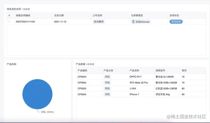Viewport: 210px width, 123px height.
Task: Click the 产品分类 column header
Action: click(108, 70)
